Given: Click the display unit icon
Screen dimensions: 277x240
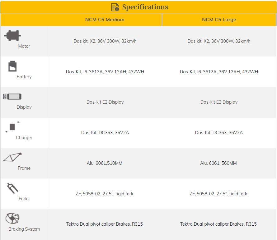Looking at the screenshot, I should coord(12,96).
